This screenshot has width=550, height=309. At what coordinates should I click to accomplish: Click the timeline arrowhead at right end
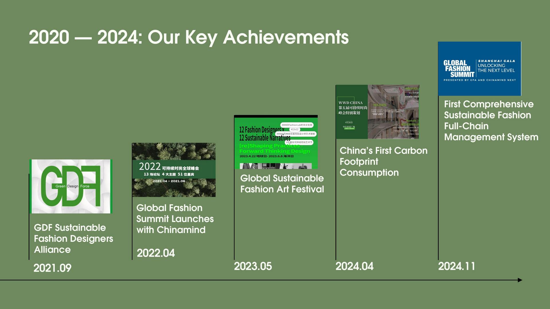pyautogui.click(x=520, y=280)
